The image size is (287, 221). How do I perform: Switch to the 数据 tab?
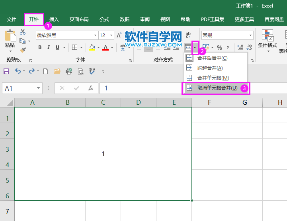[125, 19]
